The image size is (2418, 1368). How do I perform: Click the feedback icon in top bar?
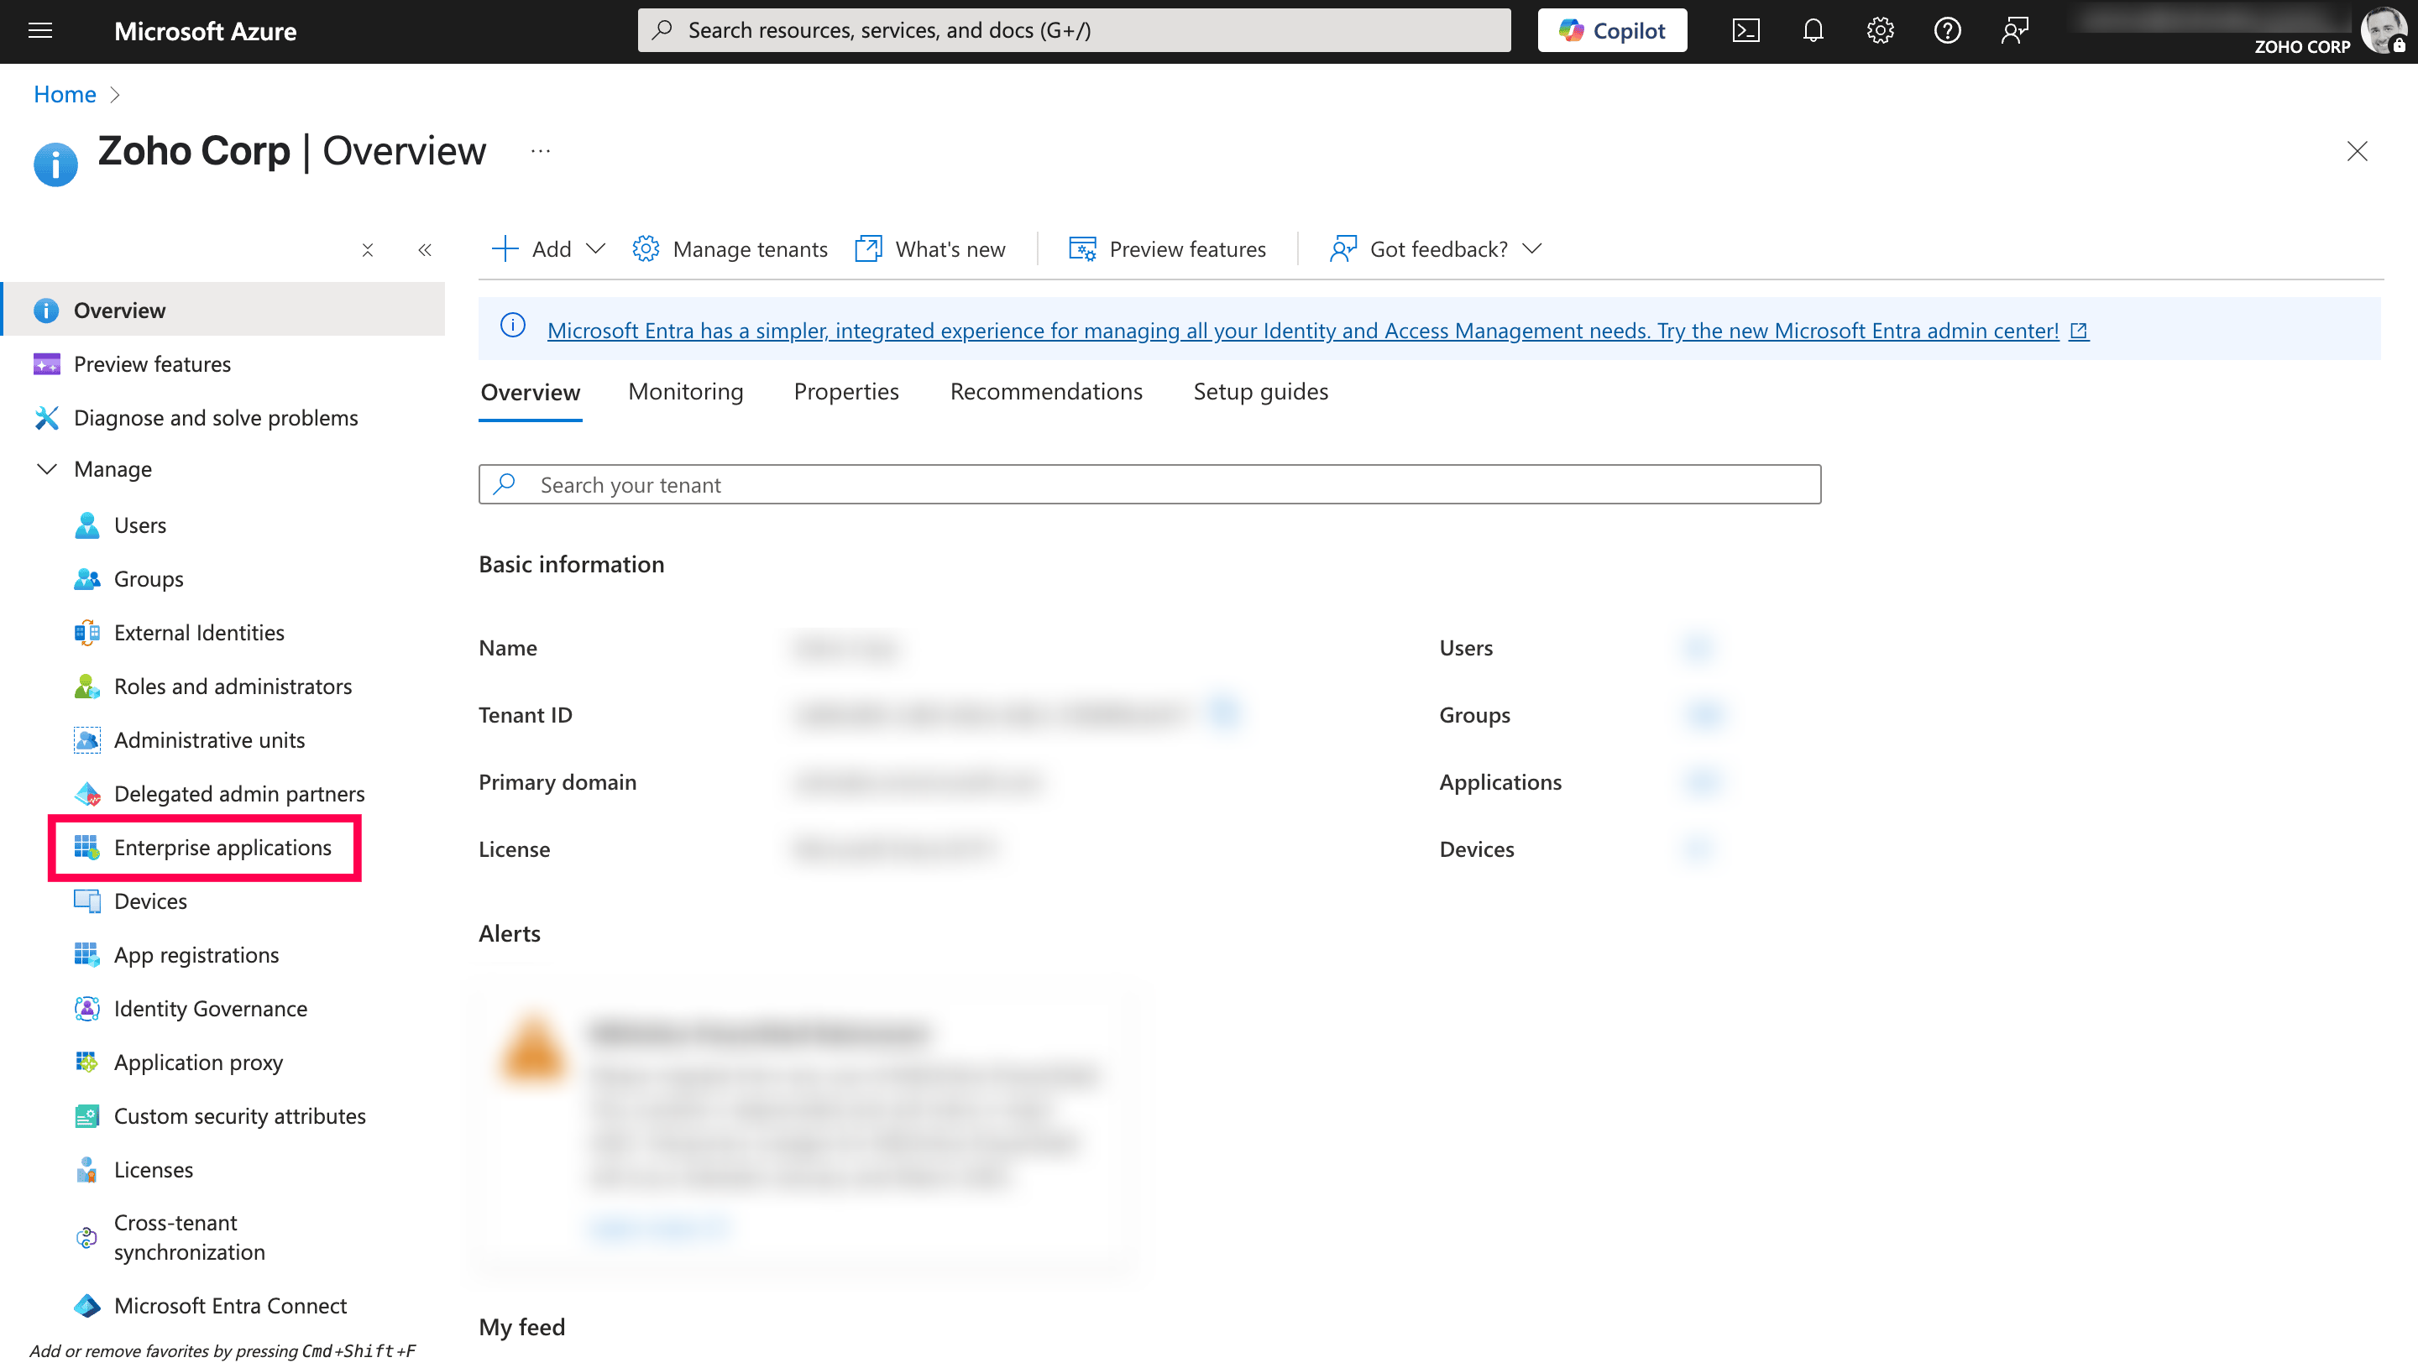[2014, 30]
